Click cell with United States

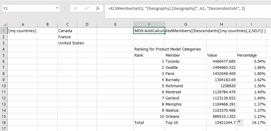click(x=71, y=43)
